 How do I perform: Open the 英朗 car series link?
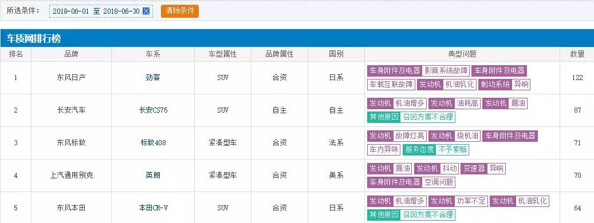click(153, 176)
